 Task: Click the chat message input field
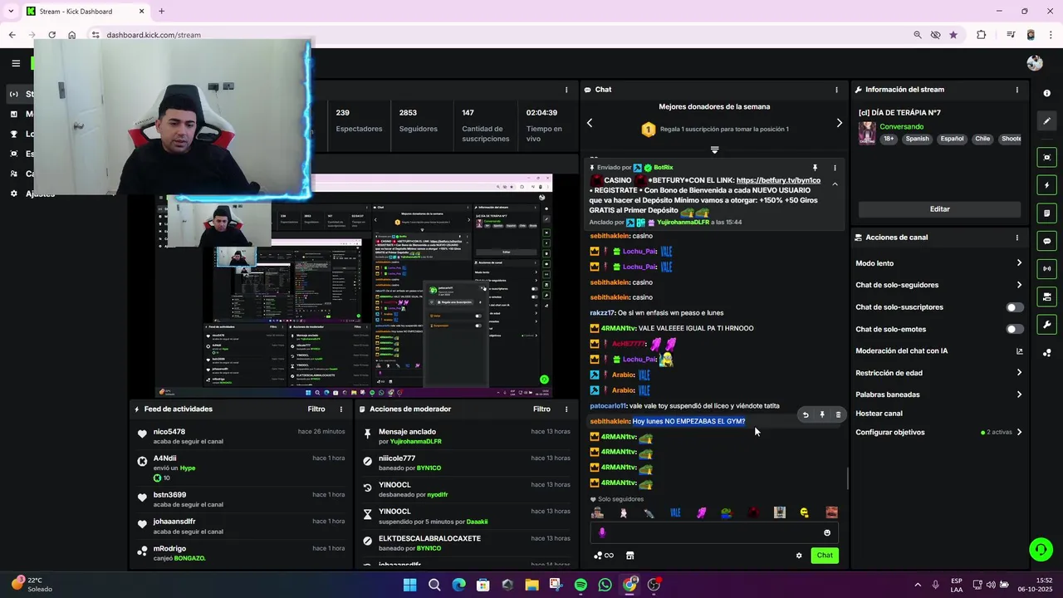click(714, 533)
